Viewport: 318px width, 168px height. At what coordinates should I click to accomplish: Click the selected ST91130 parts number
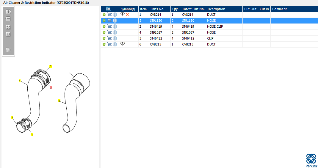click(x=156, y=21)
